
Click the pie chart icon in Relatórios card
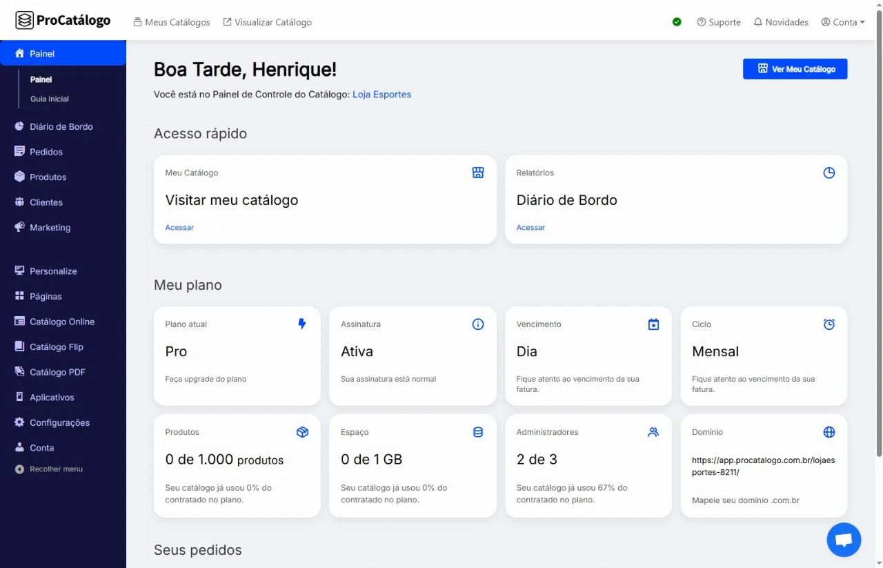pyautogui.click(x=829, y=173)
